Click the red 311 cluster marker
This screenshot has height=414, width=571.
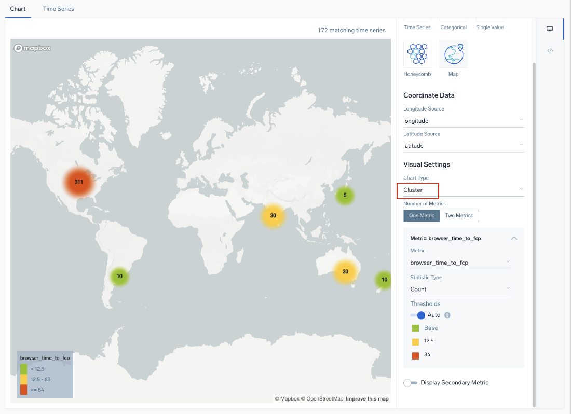[79, 182]
